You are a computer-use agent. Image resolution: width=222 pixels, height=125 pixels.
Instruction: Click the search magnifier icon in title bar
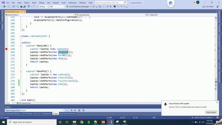click(125, 2)
